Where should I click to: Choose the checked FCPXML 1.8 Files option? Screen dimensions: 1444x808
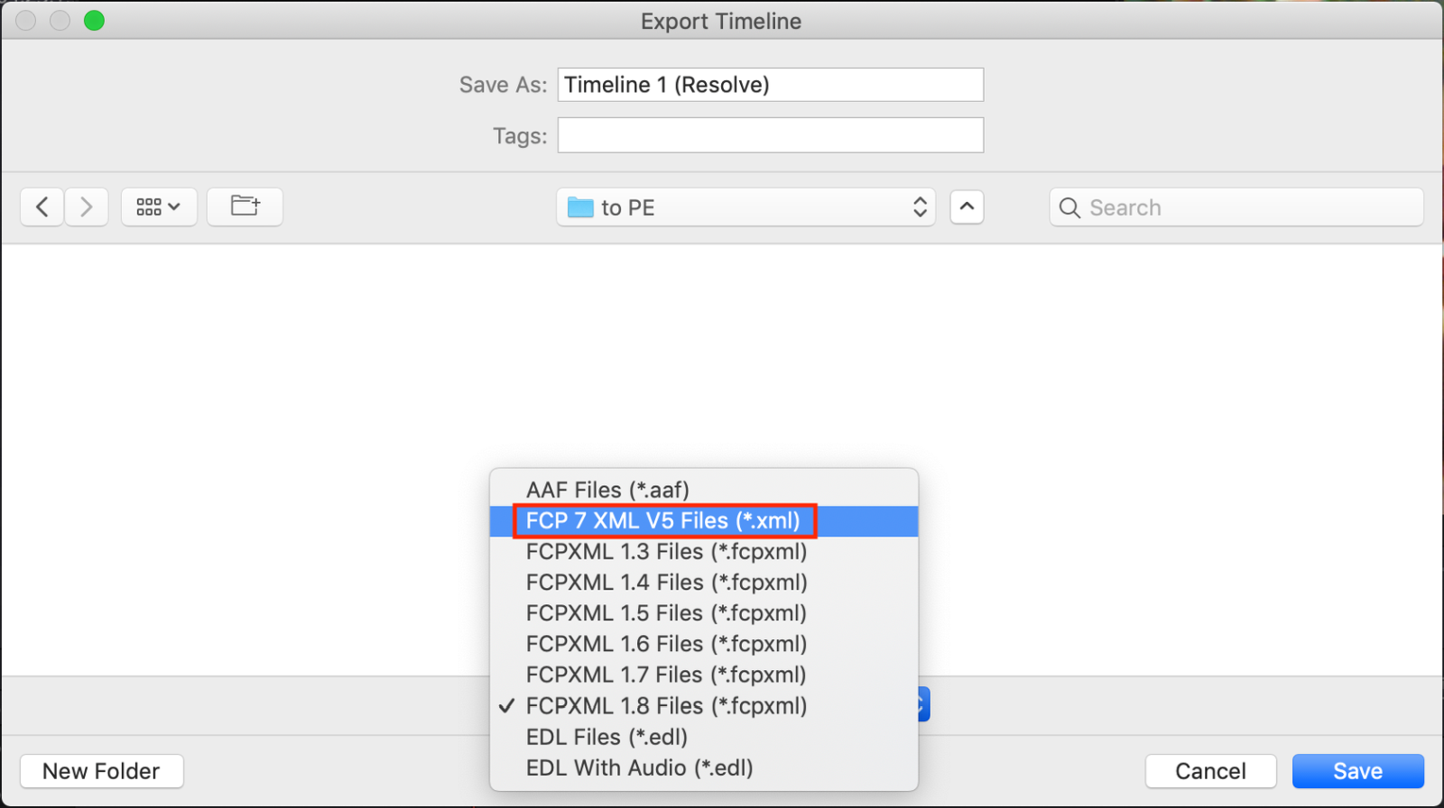coord(666,706)
